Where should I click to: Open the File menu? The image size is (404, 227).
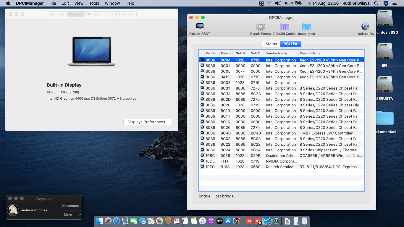pos(53,3)
